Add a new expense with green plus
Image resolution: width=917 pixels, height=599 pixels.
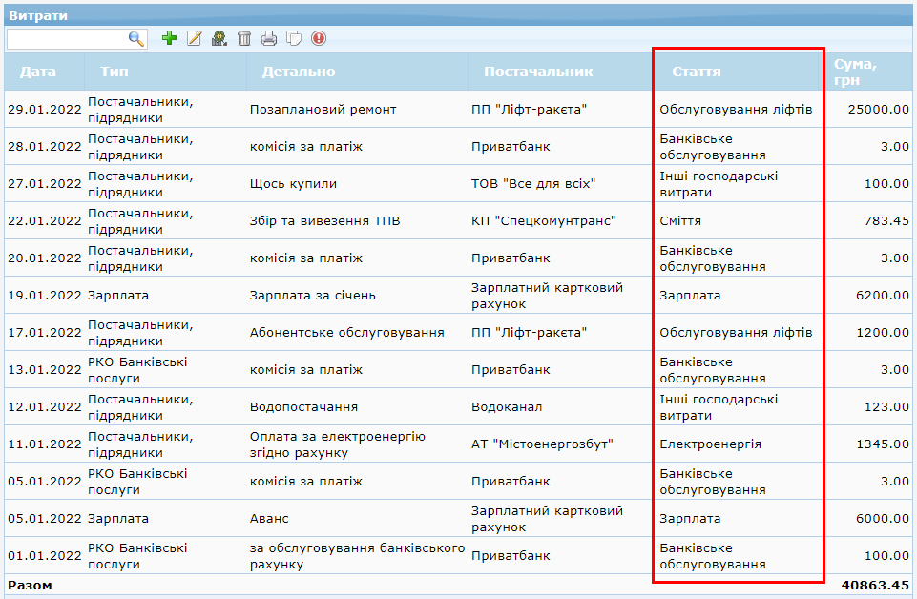[x=170, y=38]
